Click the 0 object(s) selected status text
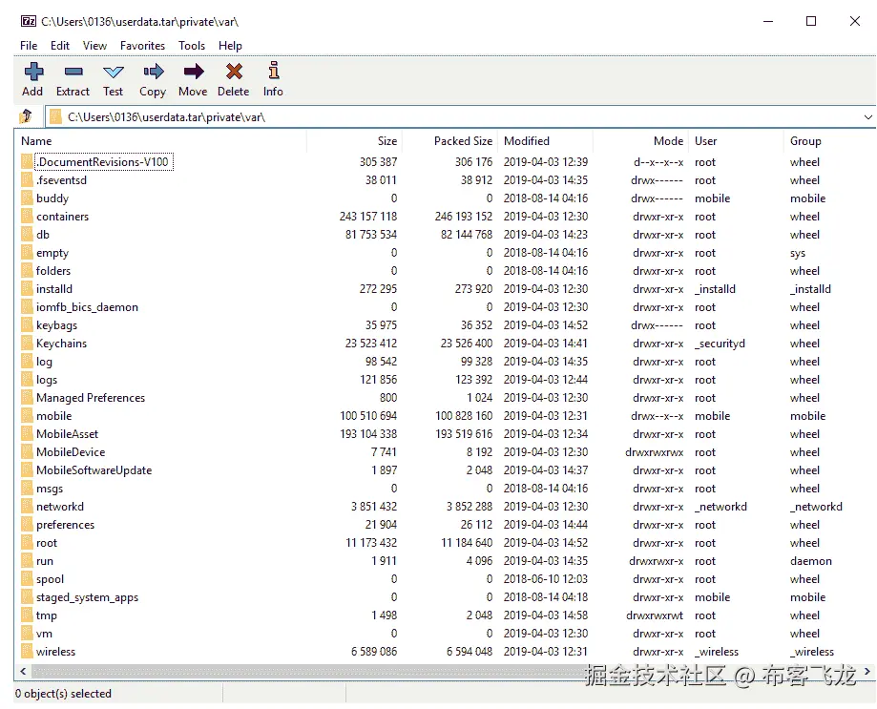Viewport: 877px width, 709px height. click(63, 694)
